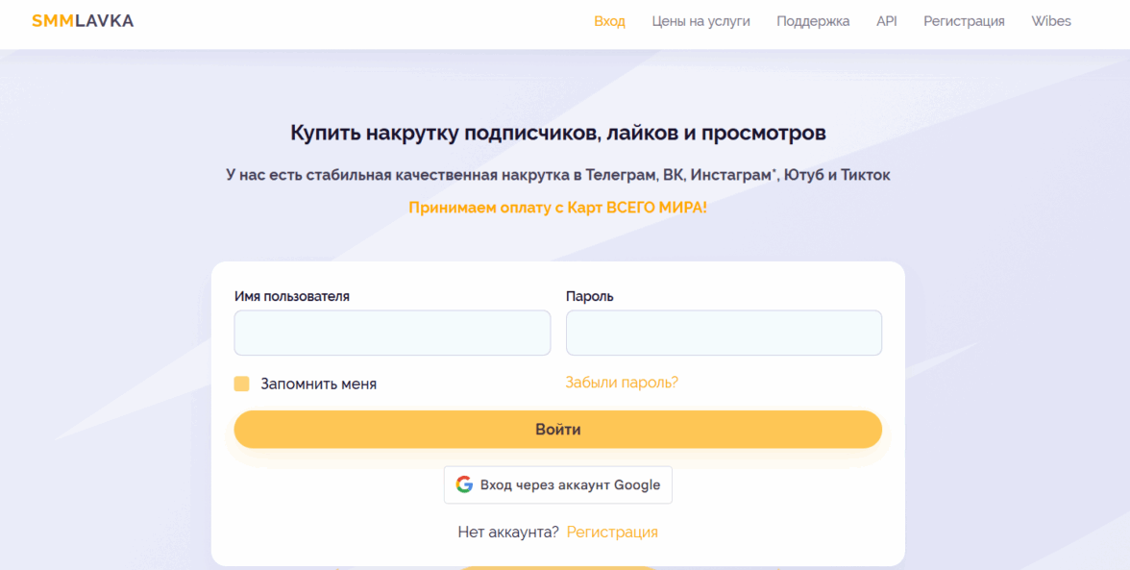Viewport: 1130px width, 570px height.
Task: Open the Поддержка menu item
Action: click(813, 21)
